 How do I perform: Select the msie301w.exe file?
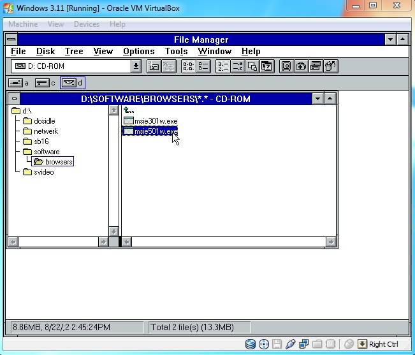(156, 121)
